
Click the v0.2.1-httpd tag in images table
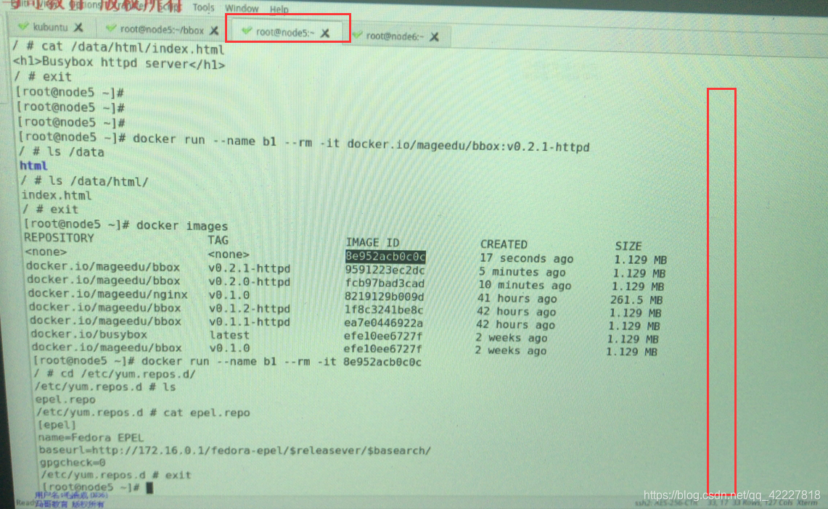click(249, 268)
